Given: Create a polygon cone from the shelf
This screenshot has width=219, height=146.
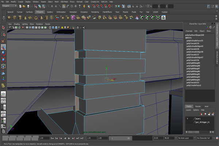Looking at the screenshot, I should point(25,18).
